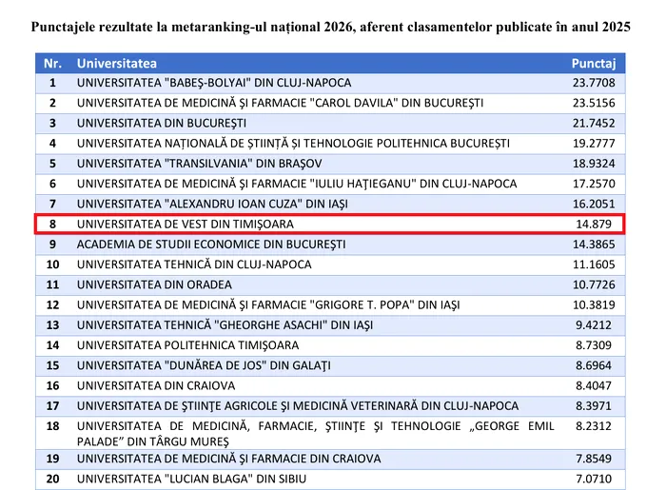Click the 'Universitatea' column header
Viewport: 666px width, 490px height.
(117, 64)
